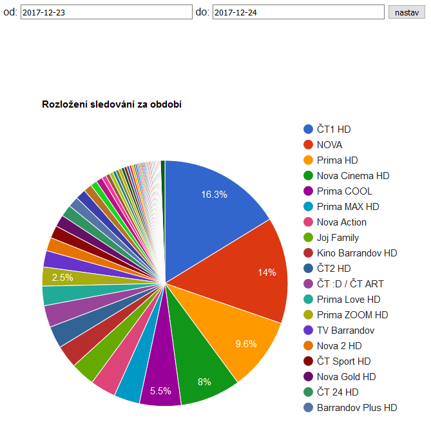Click the NOVA legend label

(x=330, y=144)
